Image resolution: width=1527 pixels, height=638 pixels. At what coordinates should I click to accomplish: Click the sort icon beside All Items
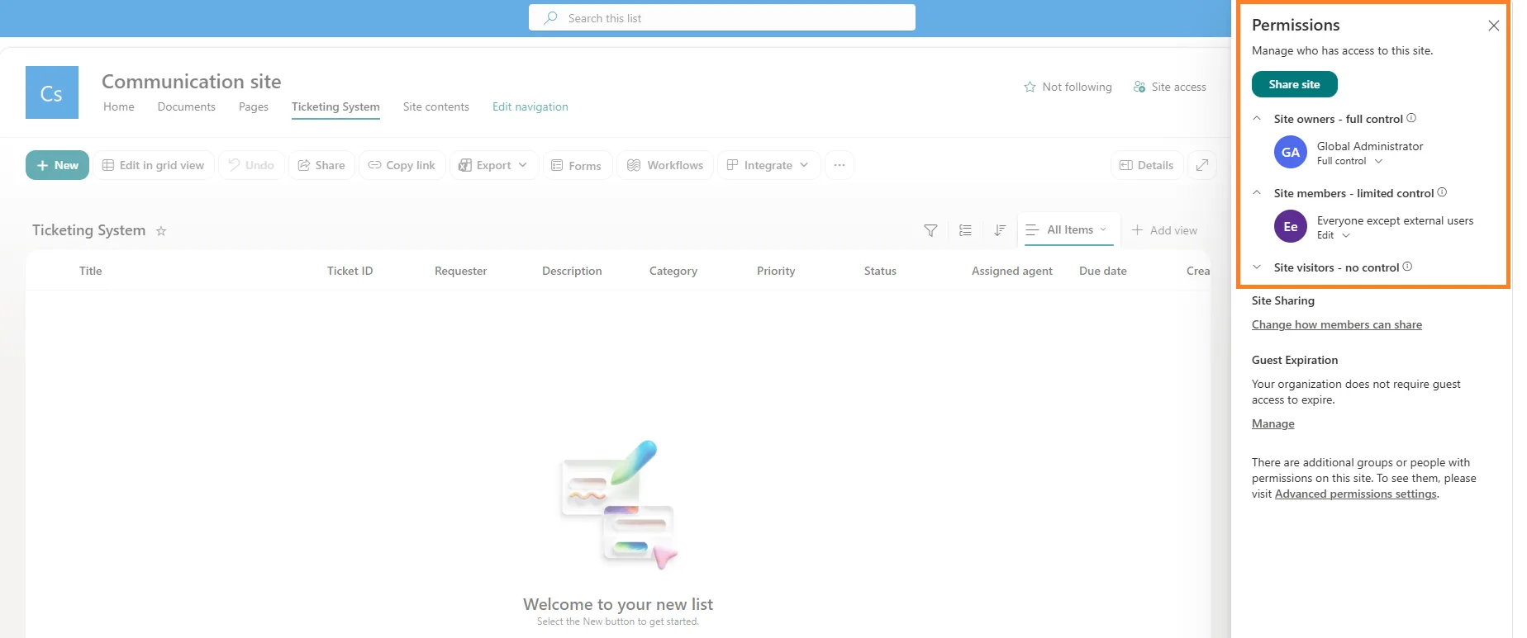pyautogui.click(x=1000, y=230)
